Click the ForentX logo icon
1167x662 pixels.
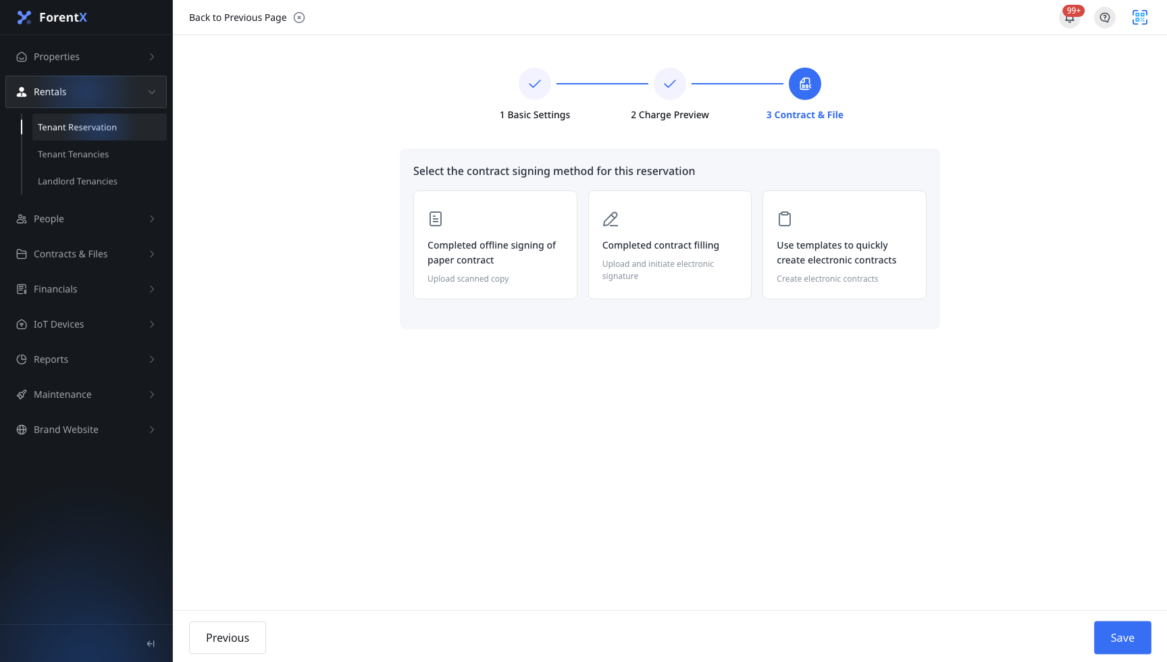(24, 18)
